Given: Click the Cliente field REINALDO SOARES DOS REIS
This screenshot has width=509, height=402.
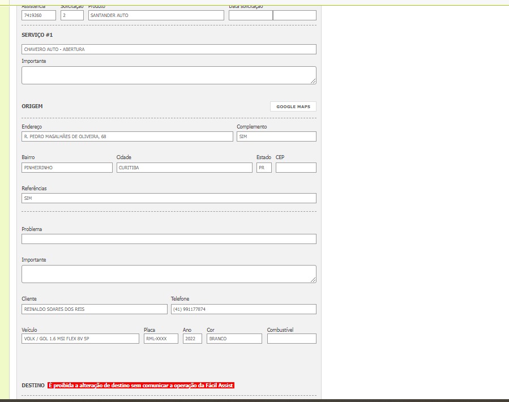Looking at the screenshot, I should pos(95,309).
